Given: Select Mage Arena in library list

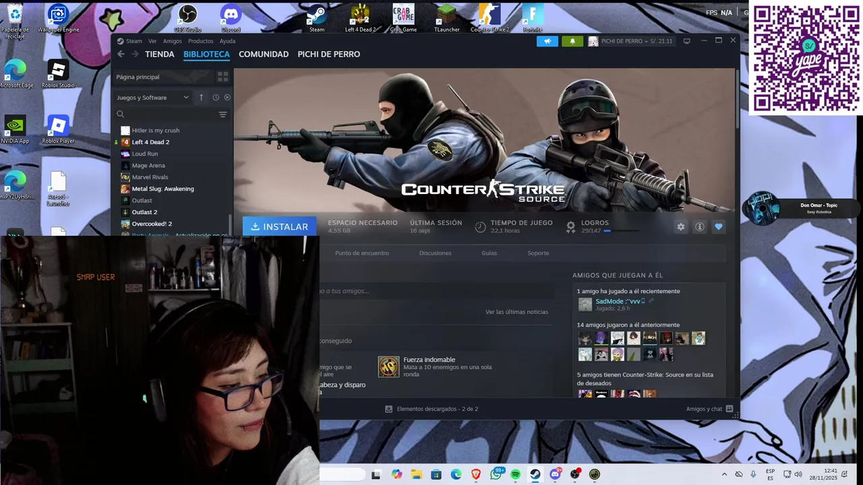Looking at the screenshot, I should tap(148, 165).
